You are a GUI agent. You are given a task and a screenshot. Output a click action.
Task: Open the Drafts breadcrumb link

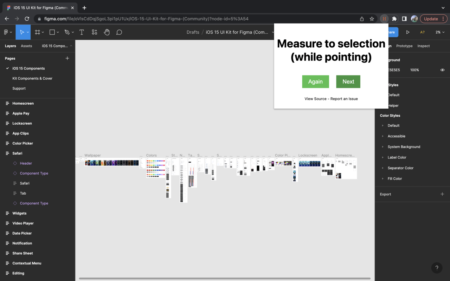click(193, 32)
